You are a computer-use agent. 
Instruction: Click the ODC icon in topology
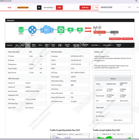(70, 30)
